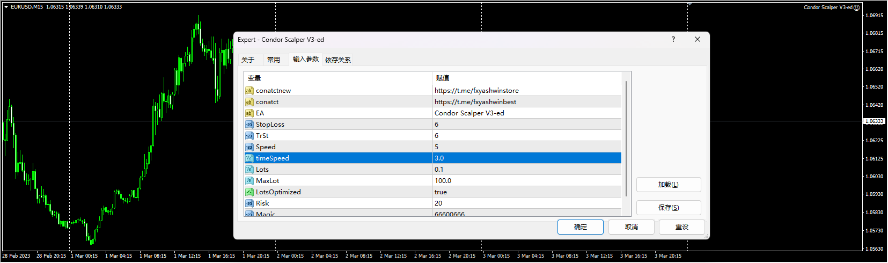Screen dimensions: 888x263
Task: Switch to the 关于 tab
Action: pos(248,60)
